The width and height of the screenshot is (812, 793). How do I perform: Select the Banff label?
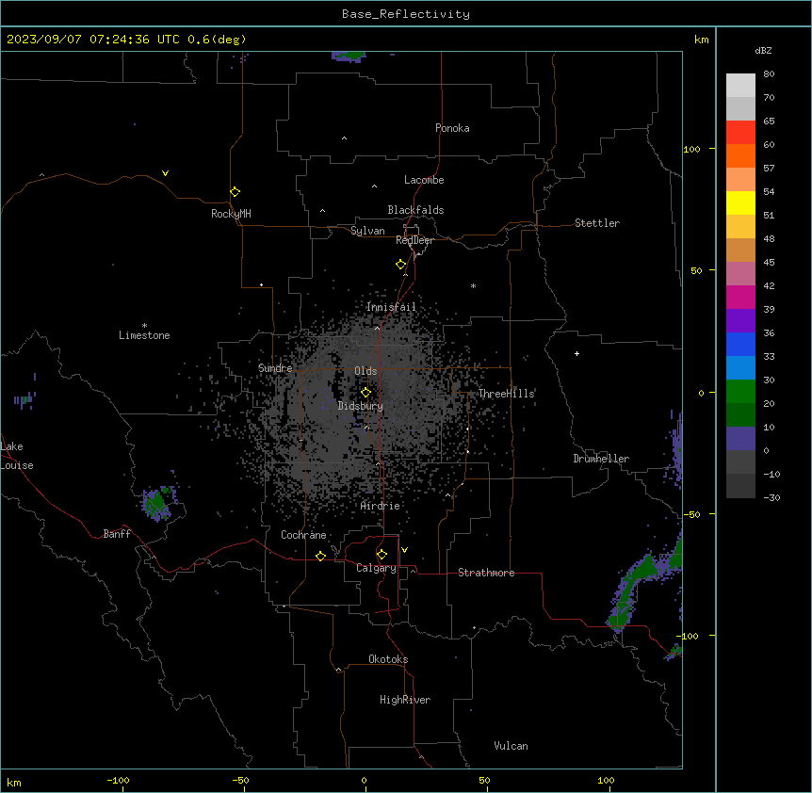tap(117, 534)
